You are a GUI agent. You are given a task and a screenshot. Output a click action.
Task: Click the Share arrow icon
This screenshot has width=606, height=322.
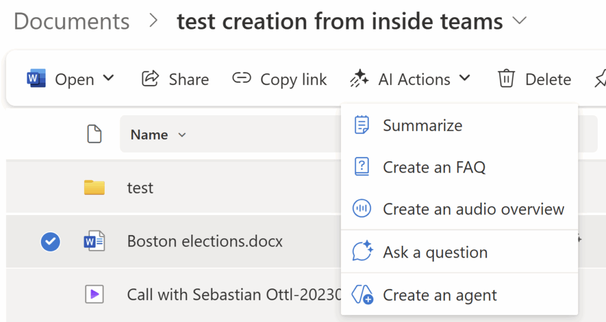tap(150, 79)
